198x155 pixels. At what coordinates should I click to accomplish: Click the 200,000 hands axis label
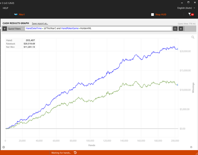pos(175,141)
